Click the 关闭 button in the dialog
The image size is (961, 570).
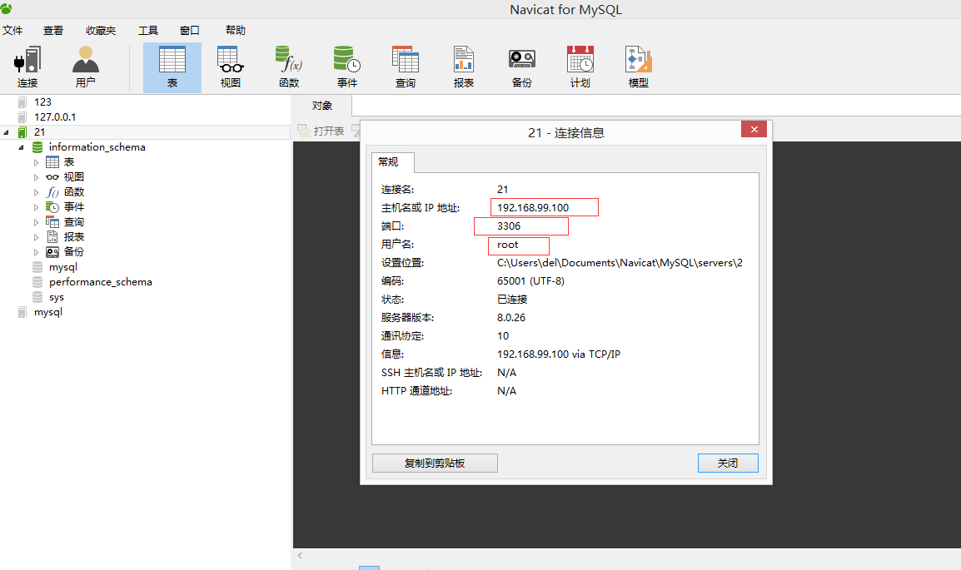(x=728, y=463)
